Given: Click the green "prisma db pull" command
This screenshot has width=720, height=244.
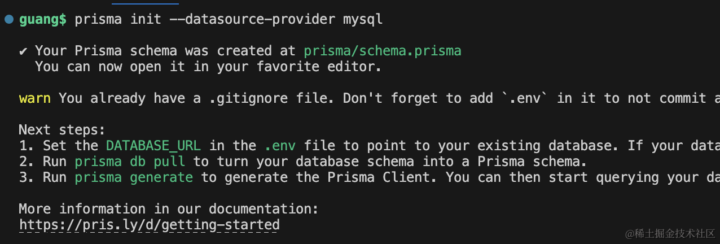Looking at the screenshot, I should pyautogui.click(x=133, y=162).
